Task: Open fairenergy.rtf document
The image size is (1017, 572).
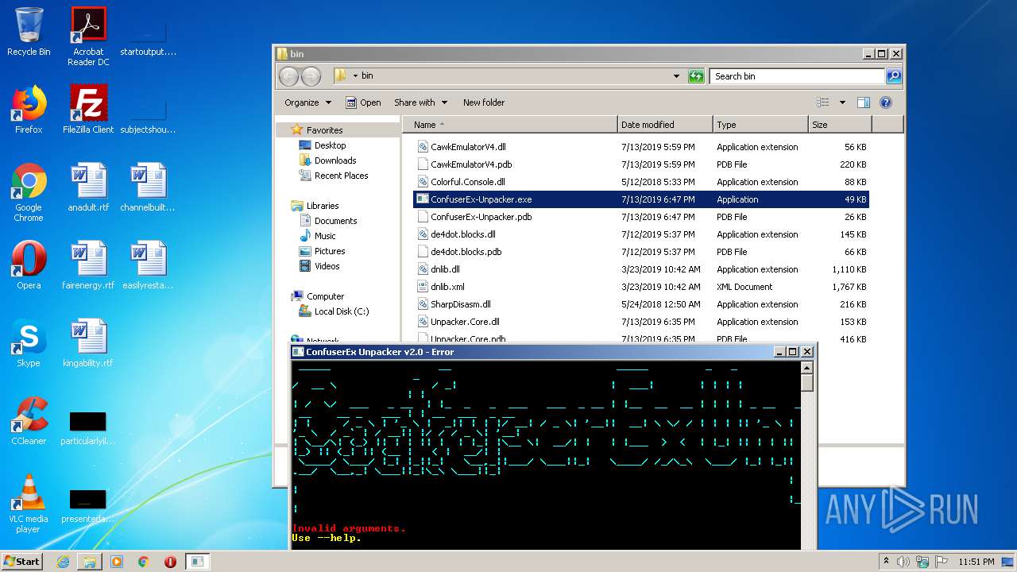Action: 88,265
